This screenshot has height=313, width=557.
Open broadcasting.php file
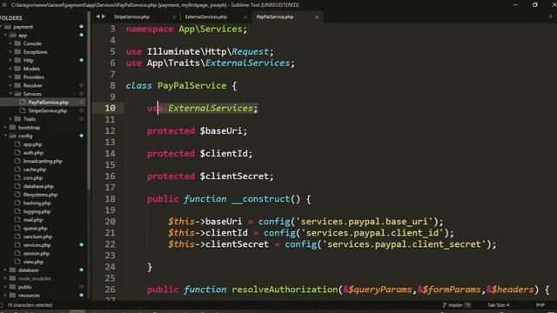pos(43,161)
